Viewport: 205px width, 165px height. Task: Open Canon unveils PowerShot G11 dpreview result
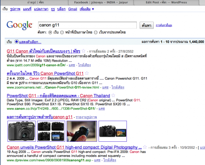click(74, 147)
